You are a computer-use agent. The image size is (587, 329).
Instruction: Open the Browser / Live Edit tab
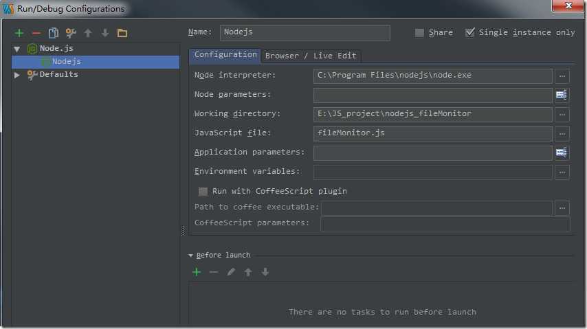[311, 56]
